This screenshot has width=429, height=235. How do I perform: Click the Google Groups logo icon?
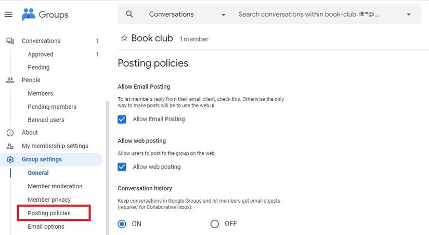pos(28,15)
